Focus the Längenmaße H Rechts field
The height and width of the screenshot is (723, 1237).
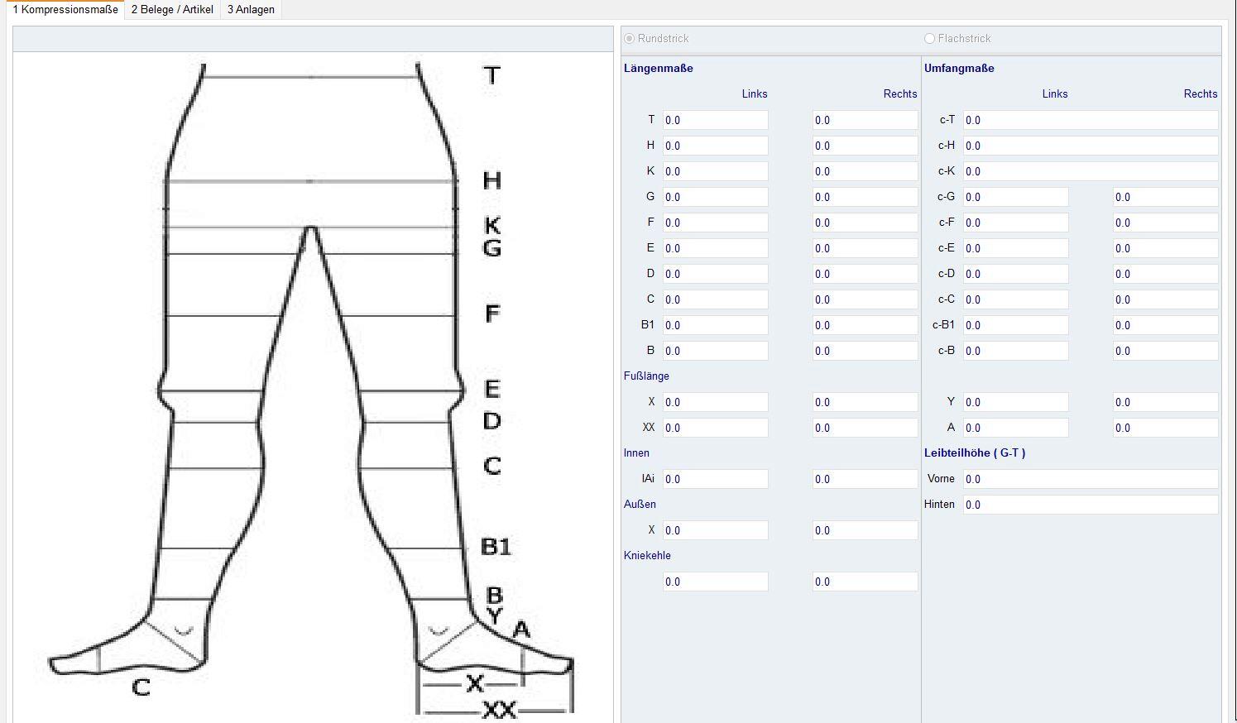[865, 146]
